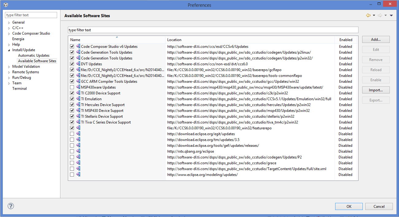Viewport: 399px width, 217px height.
Task: Sort by the Name column header
Action: click(117, 40)
